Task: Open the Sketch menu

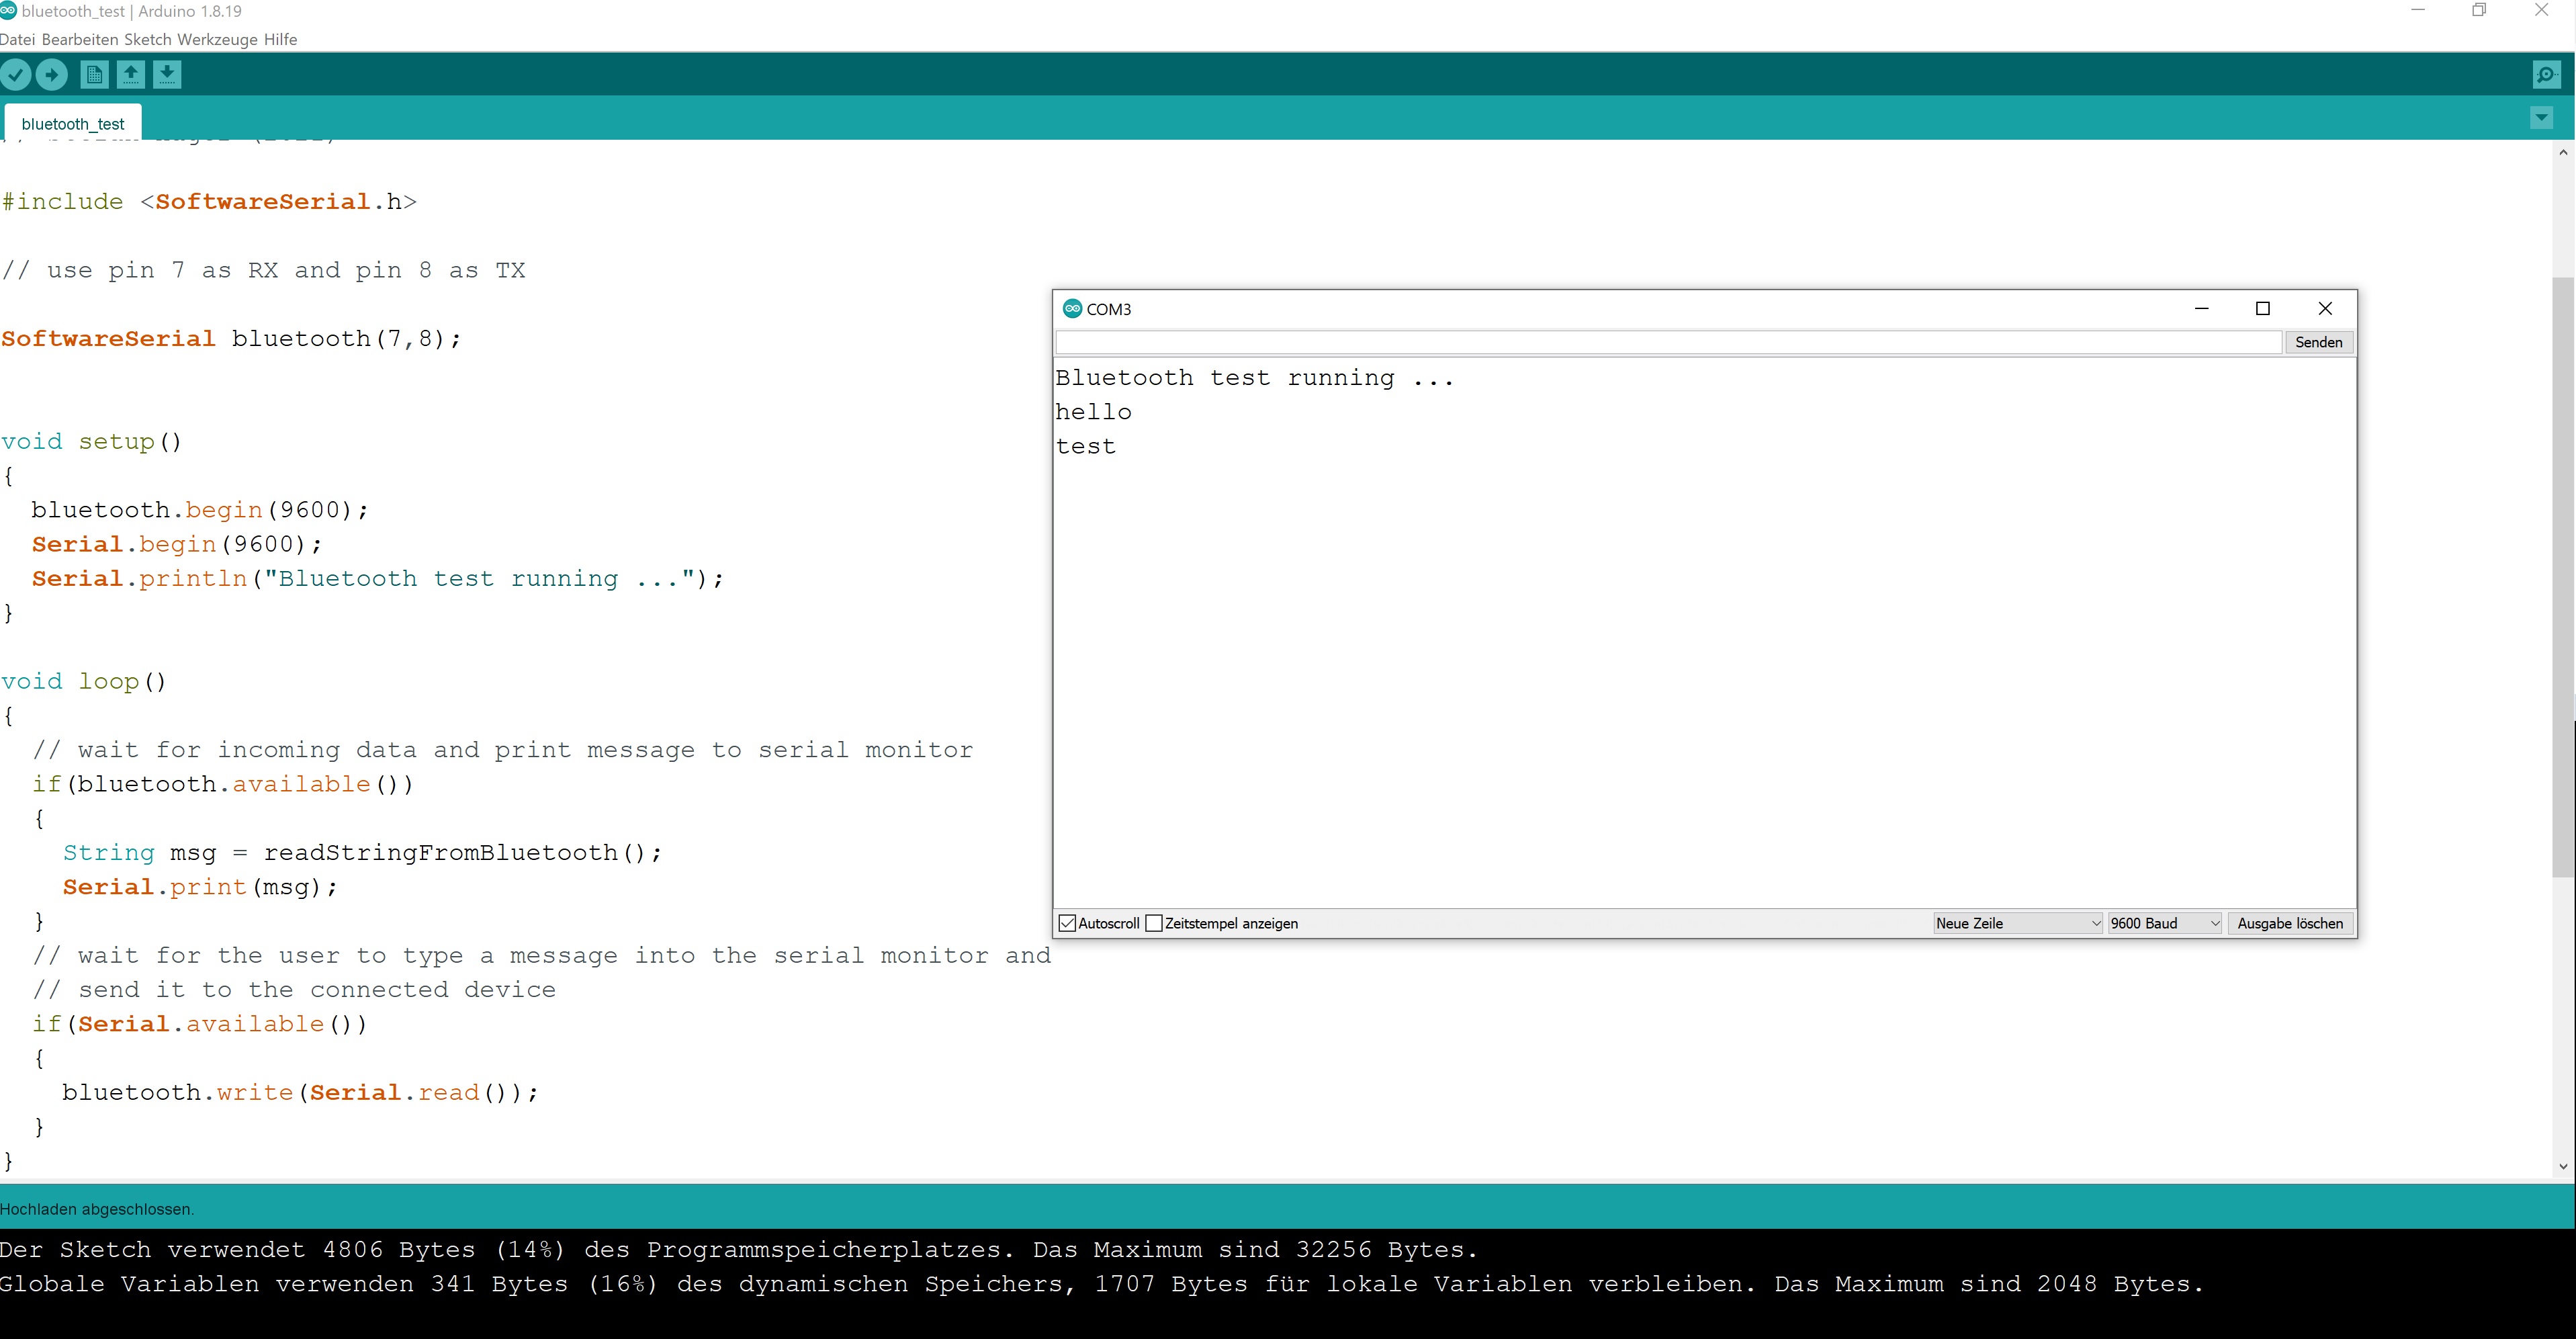Action: [148, 39]
